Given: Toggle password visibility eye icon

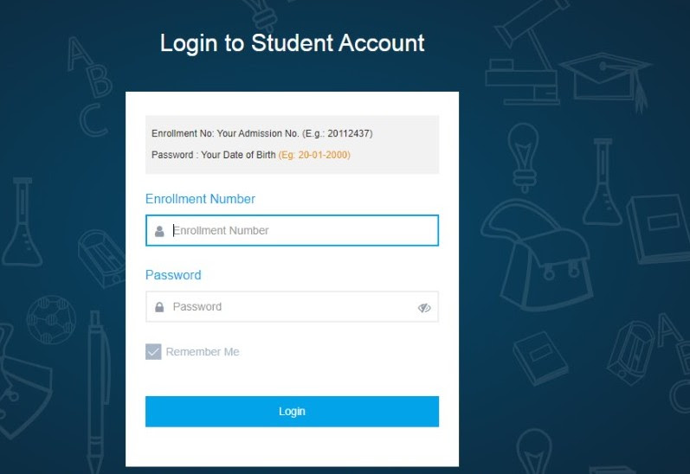Looking at the screenshot, I should [x=423, y=307].
